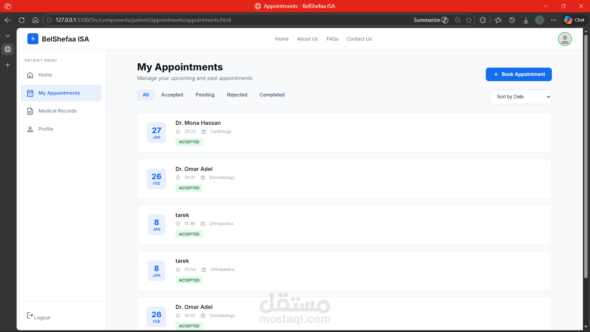Click the Book Appointment button

(x=519, y=74)
